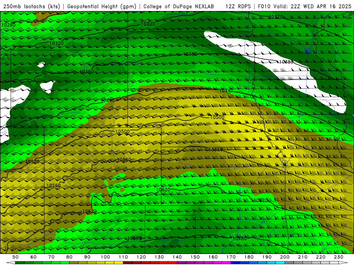Click the 10260 height contour label

click(x=8, y=25)
